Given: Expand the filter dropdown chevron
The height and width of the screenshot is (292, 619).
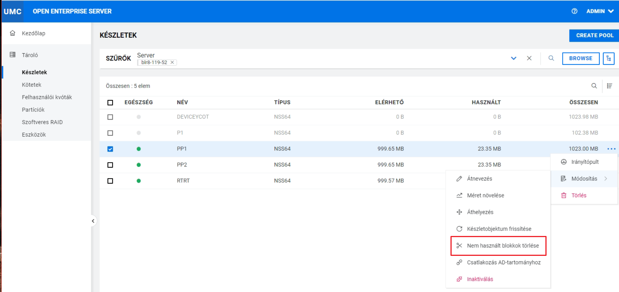Looking at the screenshot, I should [513, 58].
